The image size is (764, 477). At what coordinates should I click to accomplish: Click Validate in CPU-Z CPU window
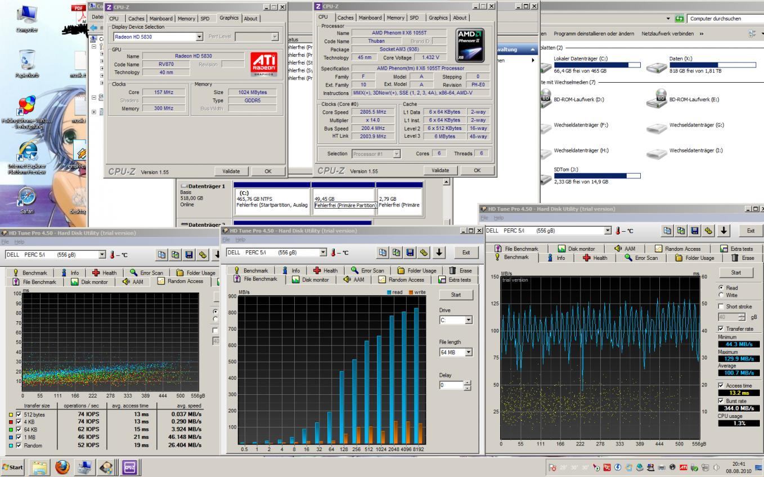point(440,170)
